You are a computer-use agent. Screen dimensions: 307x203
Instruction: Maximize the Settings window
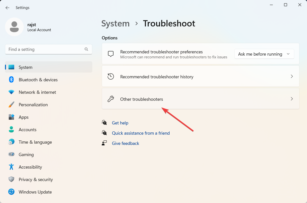coord(286,5)
